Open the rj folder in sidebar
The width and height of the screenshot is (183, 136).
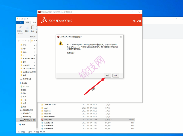24,55
